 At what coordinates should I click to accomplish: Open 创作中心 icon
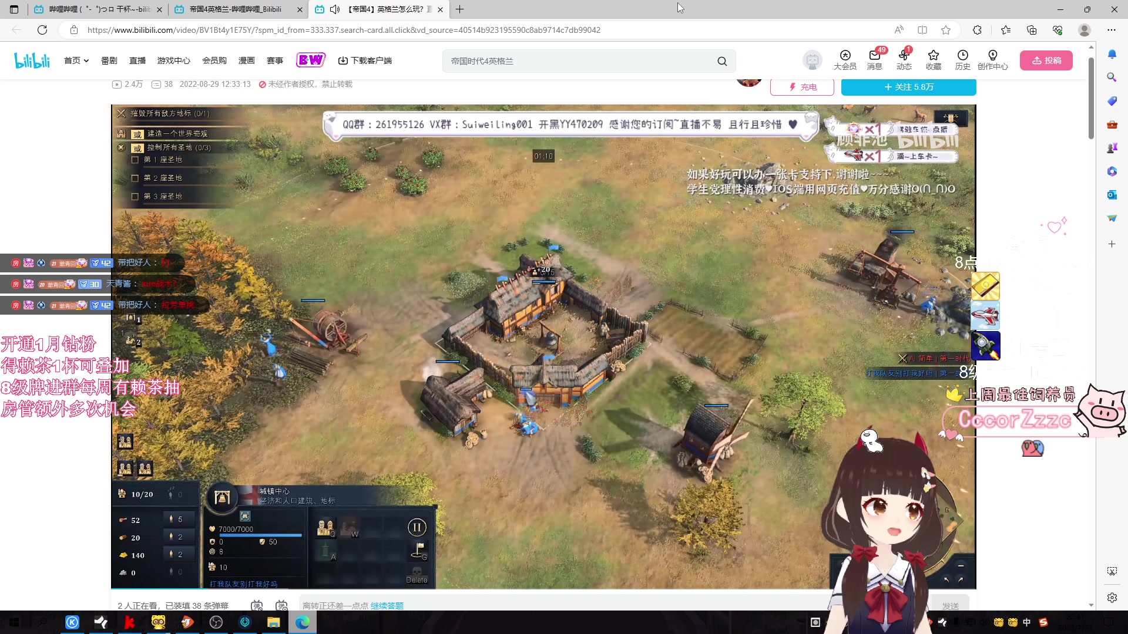(993, 60)
